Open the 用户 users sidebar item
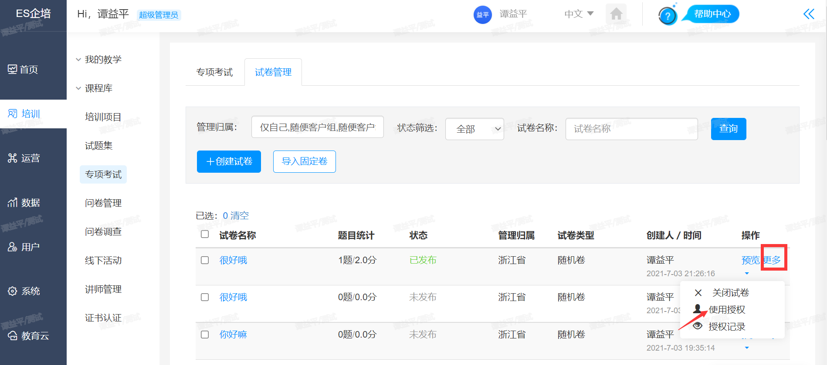This screenshot has width=827, height=365. [24, 247]
